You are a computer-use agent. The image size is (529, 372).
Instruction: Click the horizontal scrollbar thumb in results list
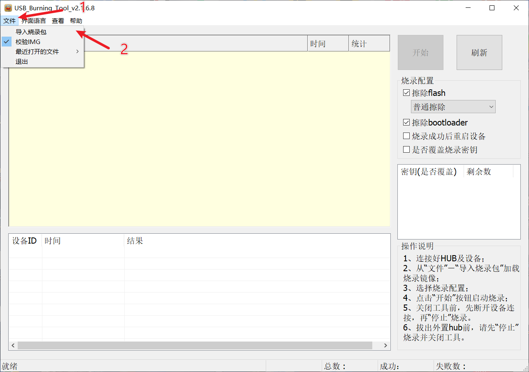pyautogui.click(x=195, y=346)
